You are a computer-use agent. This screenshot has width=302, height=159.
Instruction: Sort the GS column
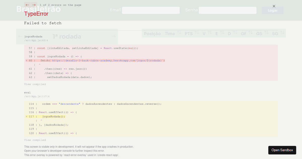coord(266,32)
